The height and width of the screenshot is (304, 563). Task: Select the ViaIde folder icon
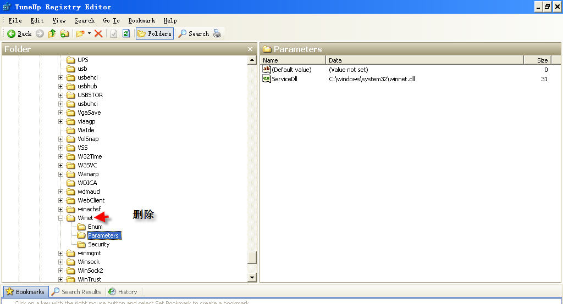click(71, 130)
